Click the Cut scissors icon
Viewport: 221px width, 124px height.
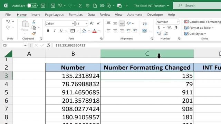point(34,22)
